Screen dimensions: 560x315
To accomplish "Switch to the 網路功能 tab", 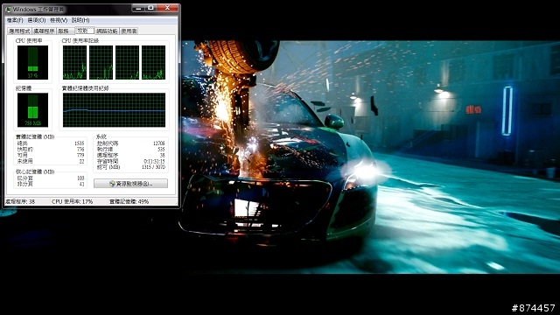I will (107, 31).
